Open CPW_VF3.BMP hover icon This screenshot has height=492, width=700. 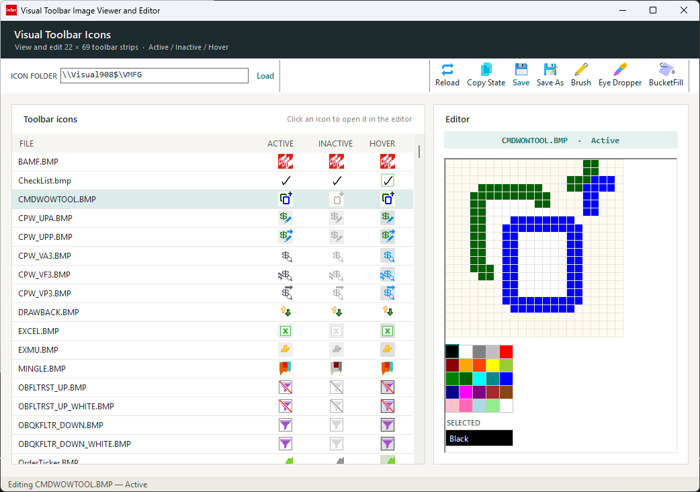pyautogui.click(x=388, y=275)
